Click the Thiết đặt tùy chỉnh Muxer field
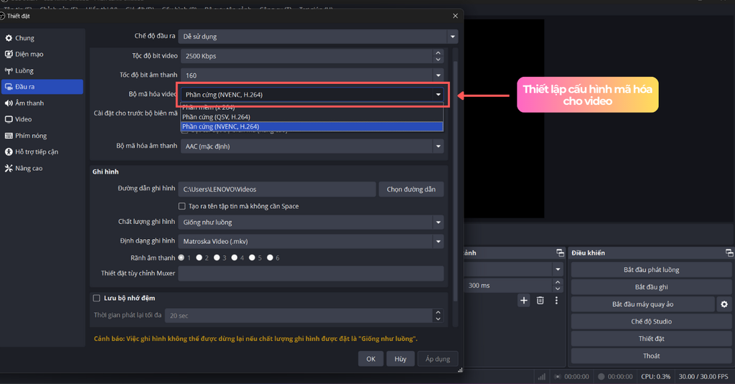Screen dimensions: 735x384 311,273
